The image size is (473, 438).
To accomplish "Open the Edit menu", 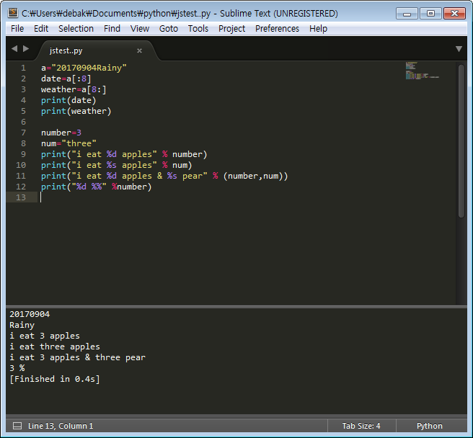I will point(41,29).
